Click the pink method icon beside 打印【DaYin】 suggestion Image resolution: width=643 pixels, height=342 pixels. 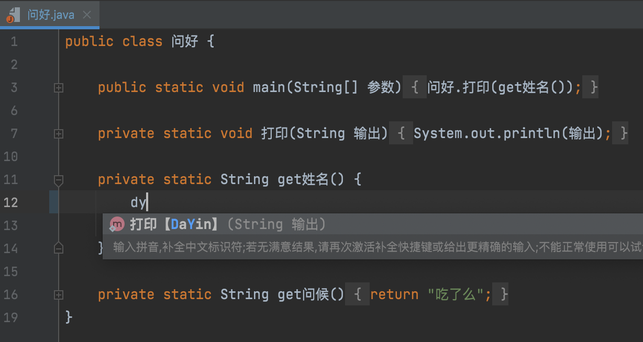116,224
